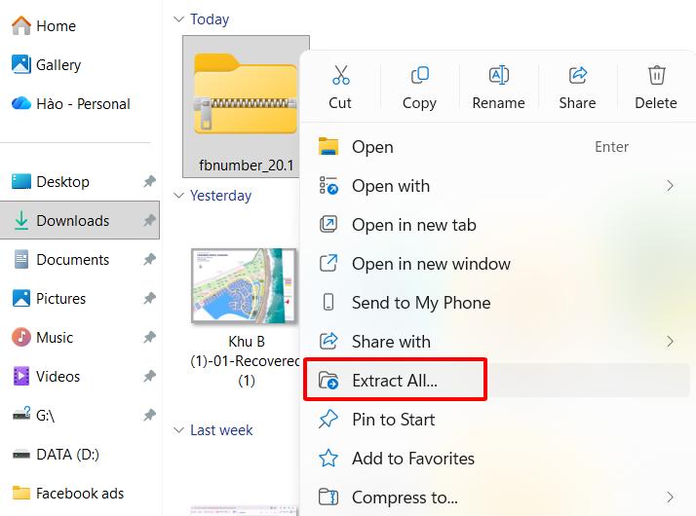Click the Delete trash icon
This screenshot has width=696, height=516.
[656, 75]
